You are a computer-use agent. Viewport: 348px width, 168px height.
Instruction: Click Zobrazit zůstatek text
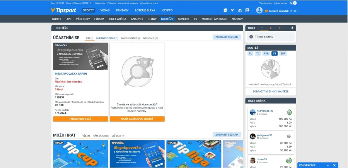278,11
